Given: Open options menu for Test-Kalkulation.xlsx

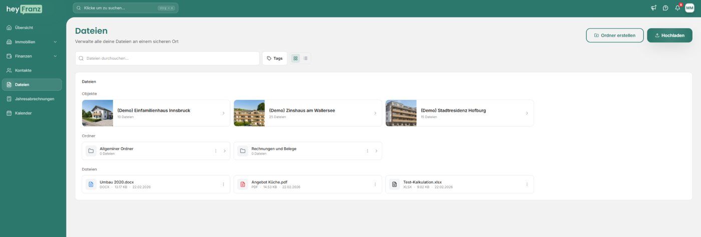Looking at the screenshot, I should click(527, 184).
